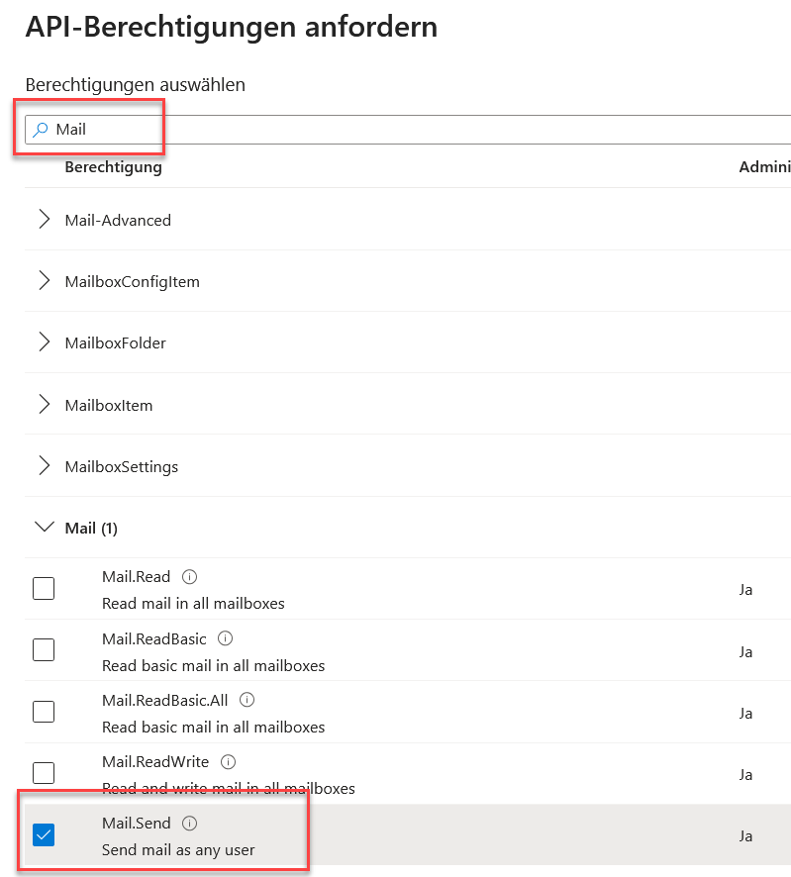Click info icon next to Mail.Read
Screen dimensions: 791x877
coord(190,577)
